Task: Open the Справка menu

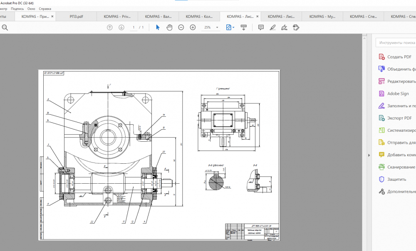Action: pyautogui.click(x=45, y=8)
